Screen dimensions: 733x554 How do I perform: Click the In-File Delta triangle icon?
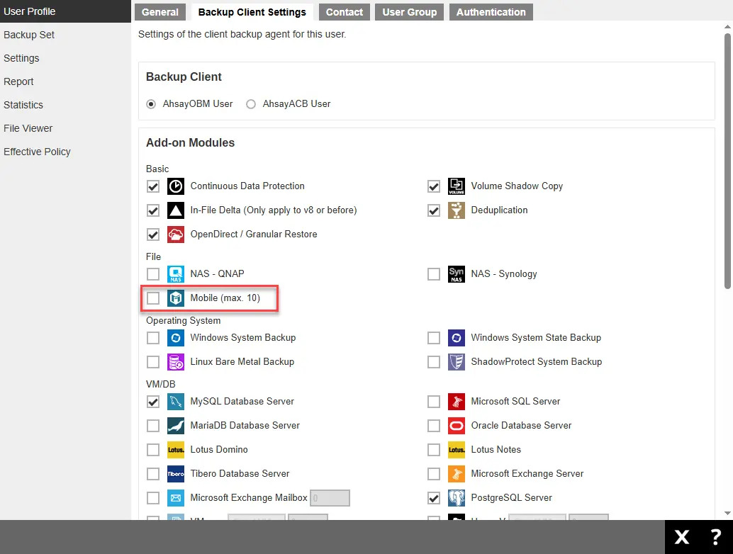[x=175, y=210]
